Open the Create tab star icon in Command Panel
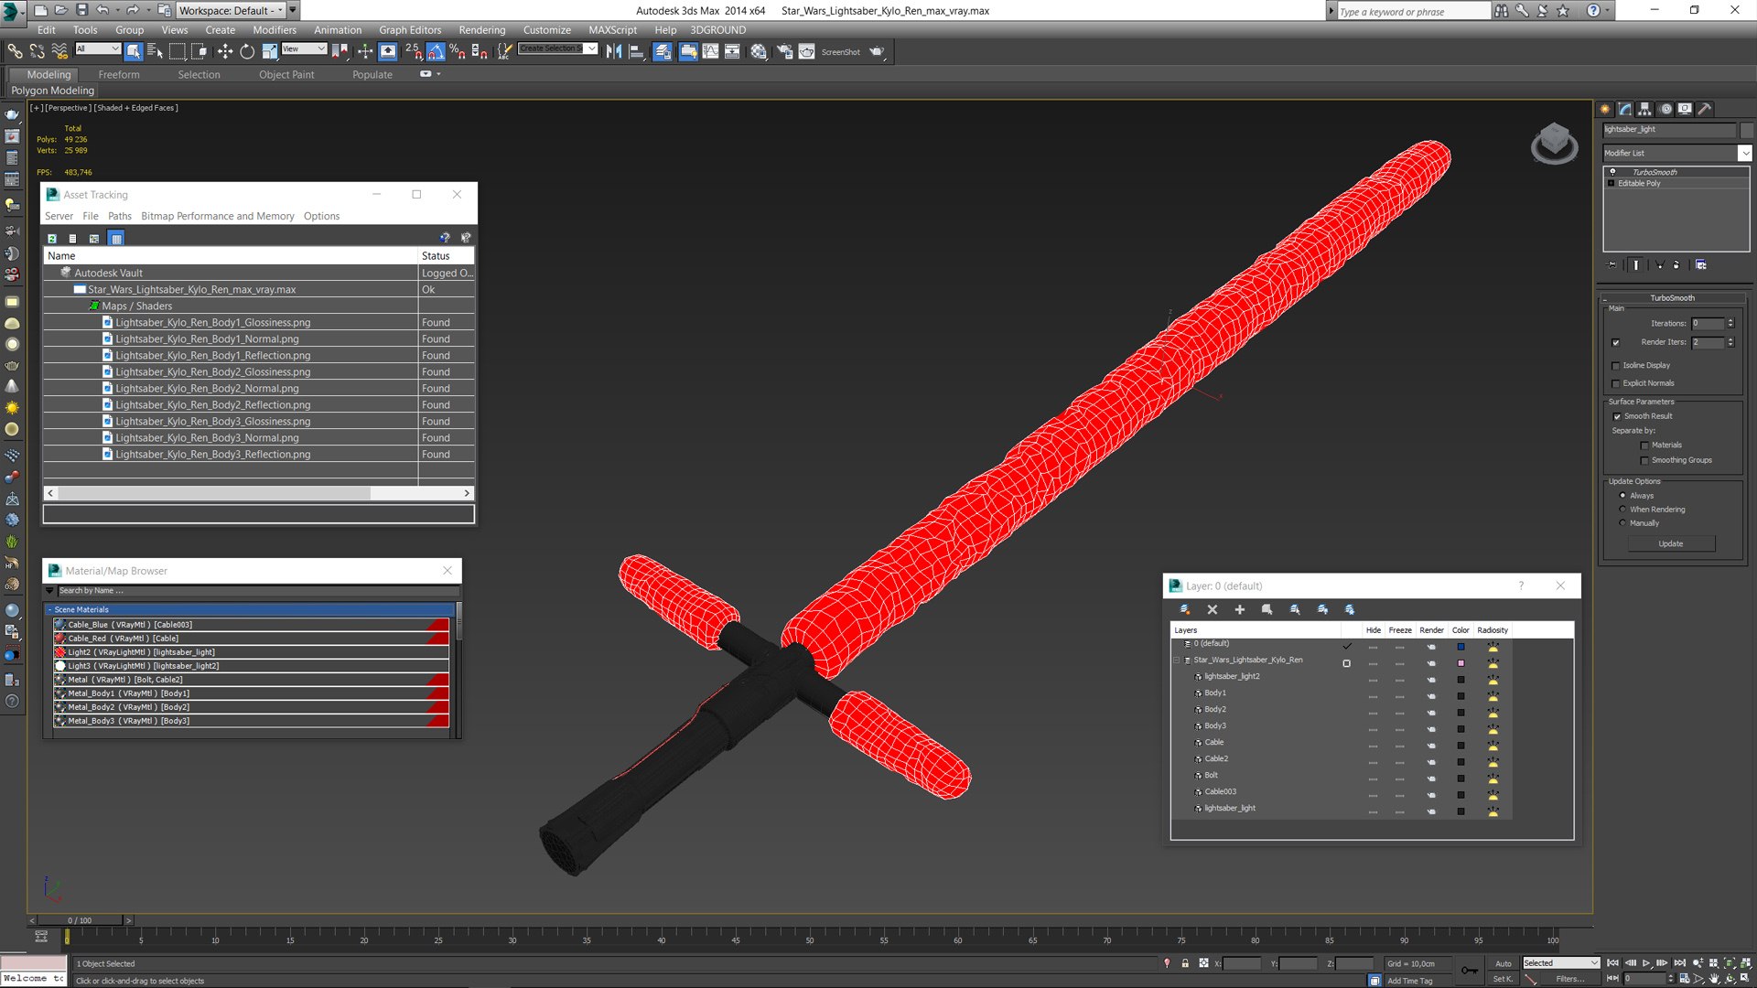The image size is (1757, 988). (x=1605, y=109)
